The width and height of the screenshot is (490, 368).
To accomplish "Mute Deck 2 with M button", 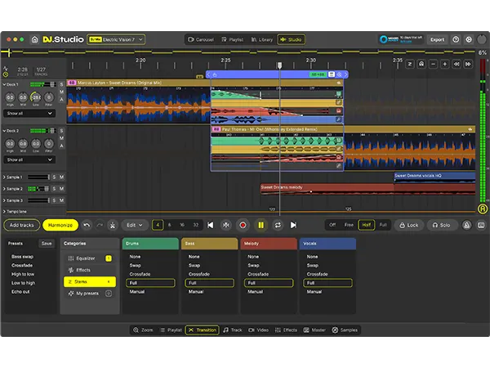I will tap(61, 138).
